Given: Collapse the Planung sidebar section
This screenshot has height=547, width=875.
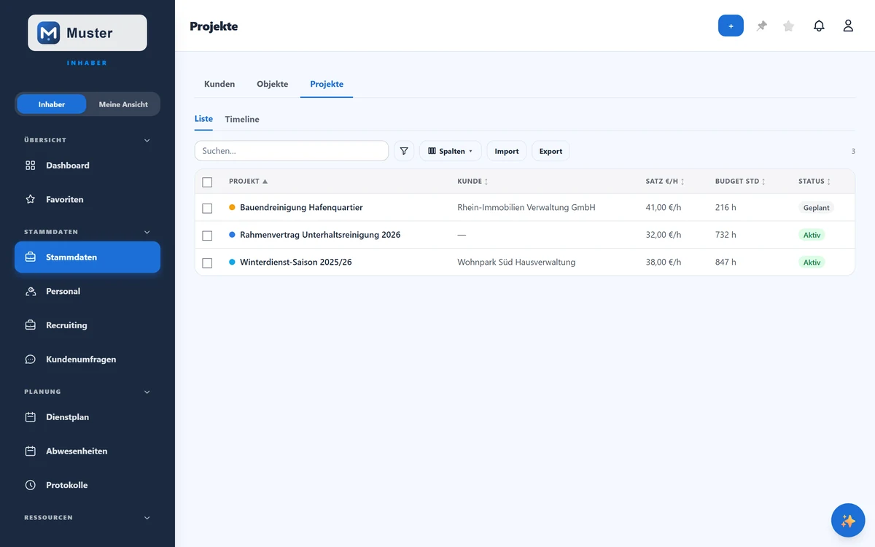Looking at the screenshot, I should tap(147, 392).
